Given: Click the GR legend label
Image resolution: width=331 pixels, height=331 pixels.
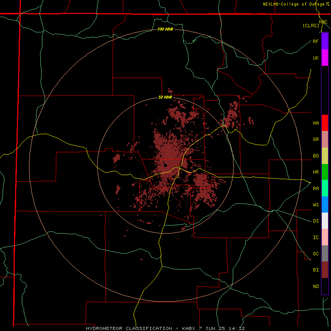Looking at the screenshot, I should pyautogui.click(x=316, y=139).
